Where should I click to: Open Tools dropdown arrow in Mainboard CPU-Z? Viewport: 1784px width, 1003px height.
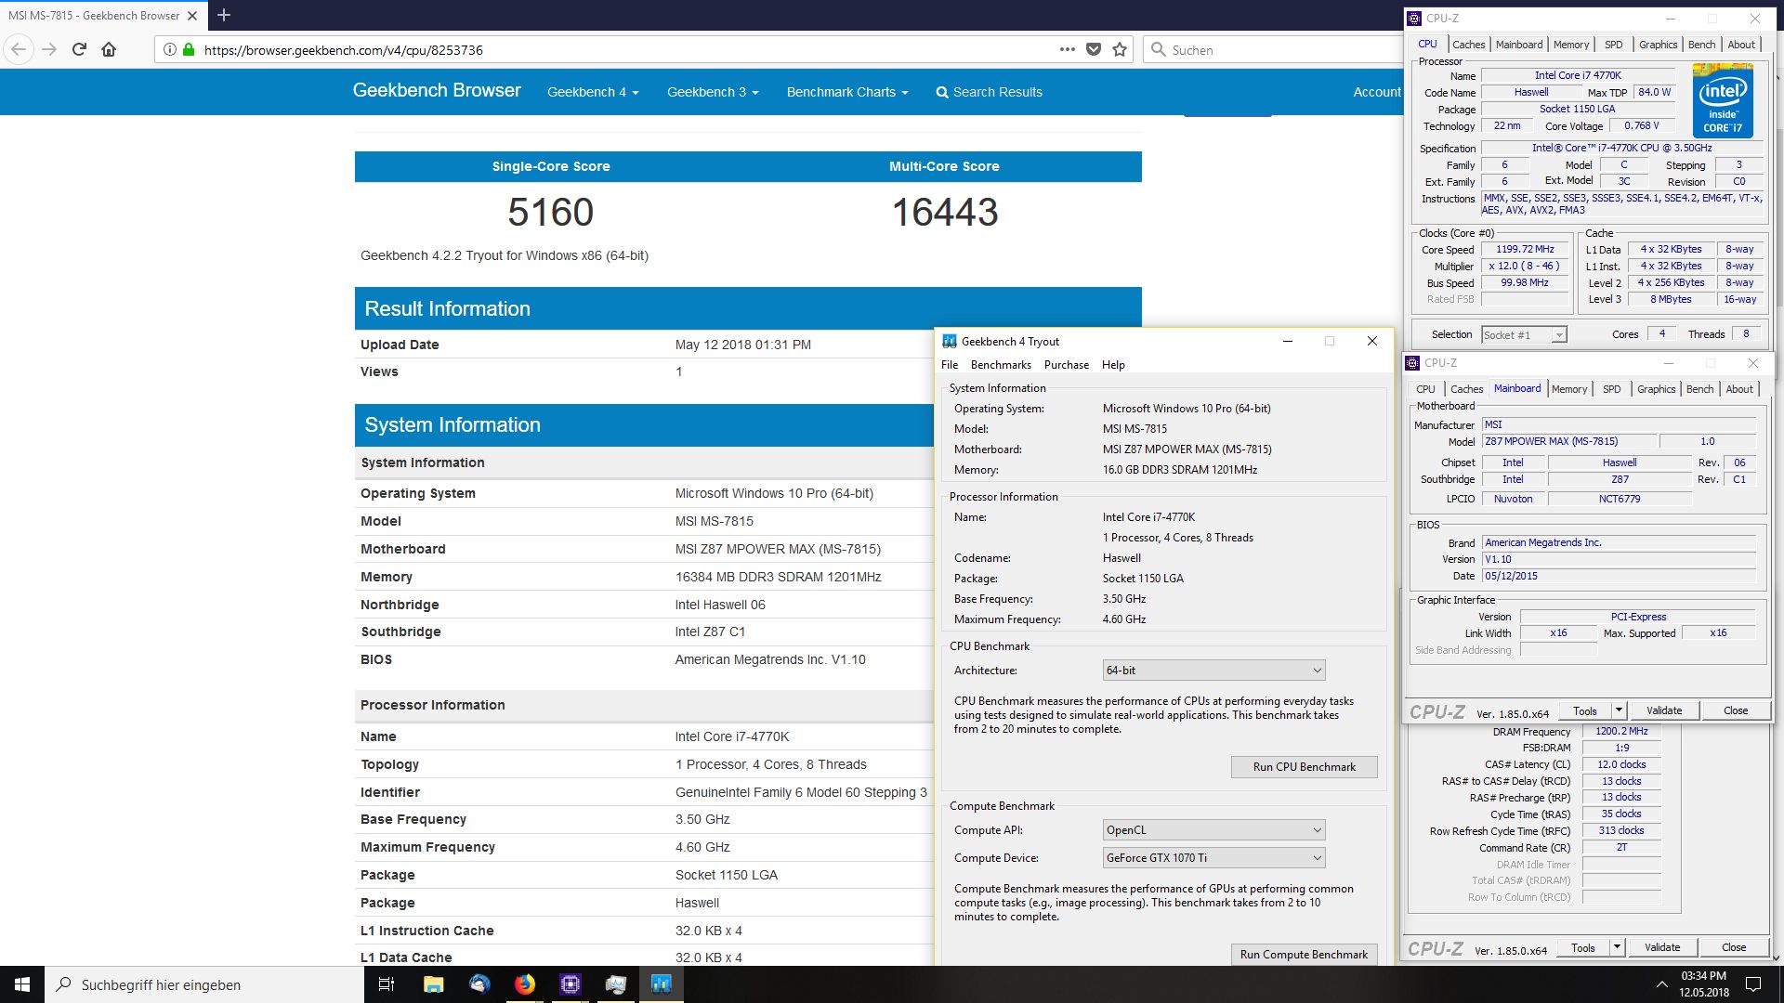click(1619, 710)
